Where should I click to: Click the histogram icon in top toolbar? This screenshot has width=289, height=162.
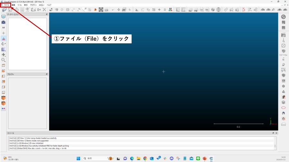click(x=137, y=10)
